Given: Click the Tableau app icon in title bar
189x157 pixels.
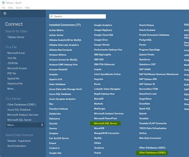Looking at the screenshot, I should coord(3,2).
